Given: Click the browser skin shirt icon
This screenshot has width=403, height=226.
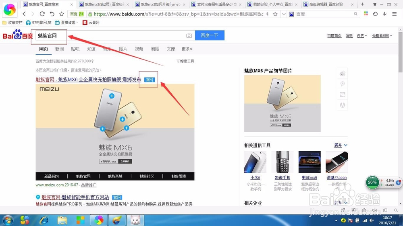Looking at the screenshot, I should (x=375, y=4).
